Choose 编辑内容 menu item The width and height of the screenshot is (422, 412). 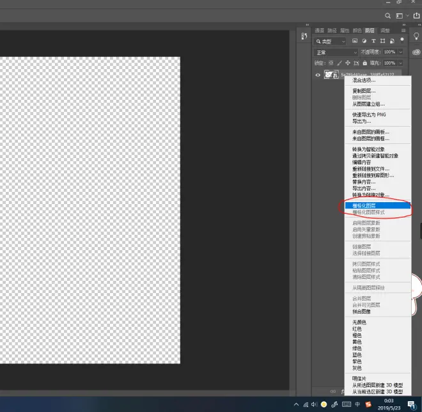click(378, 162)
